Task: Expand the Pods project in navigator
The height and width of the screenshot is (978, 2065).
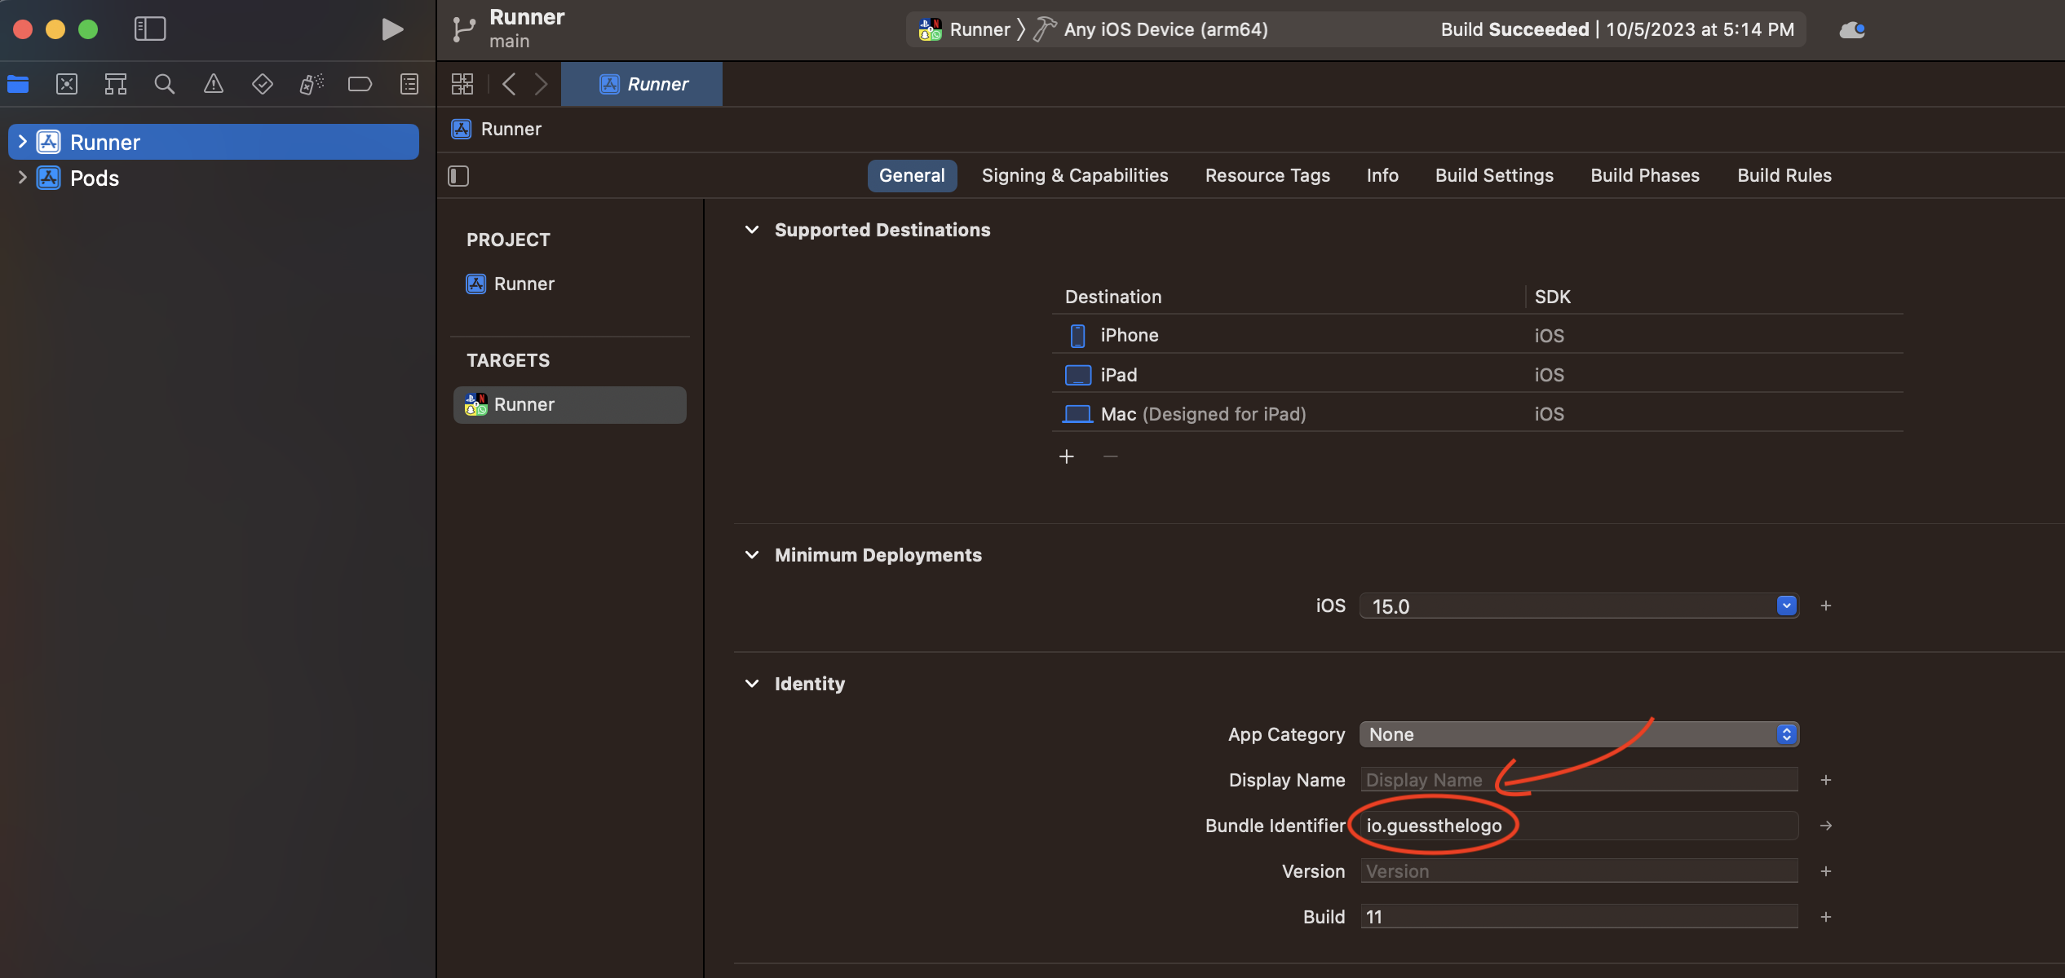Action: pos(22,178)
